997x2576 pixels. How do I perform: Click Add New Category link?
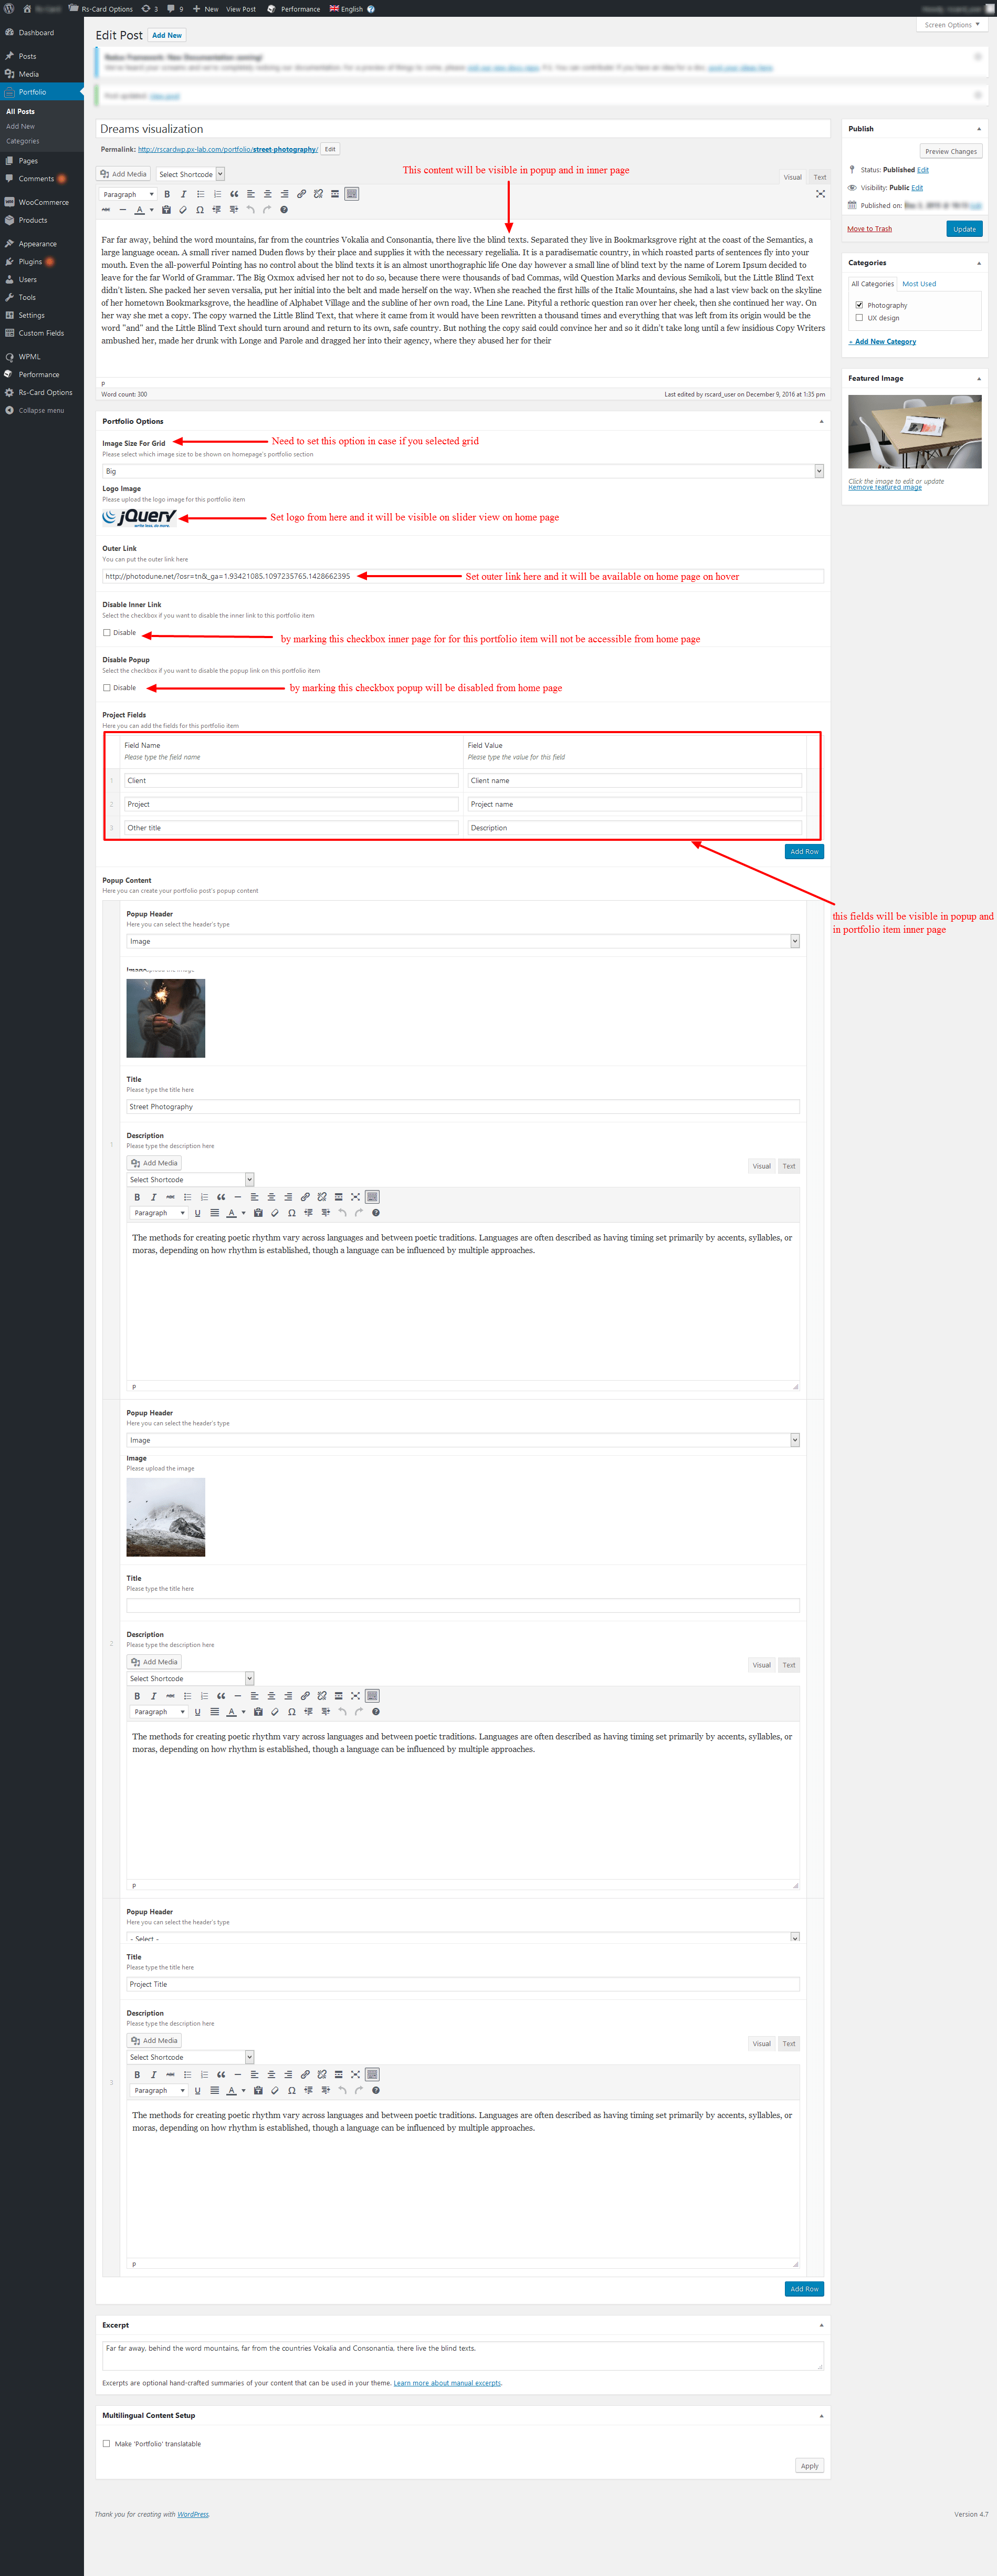[882, 342]
